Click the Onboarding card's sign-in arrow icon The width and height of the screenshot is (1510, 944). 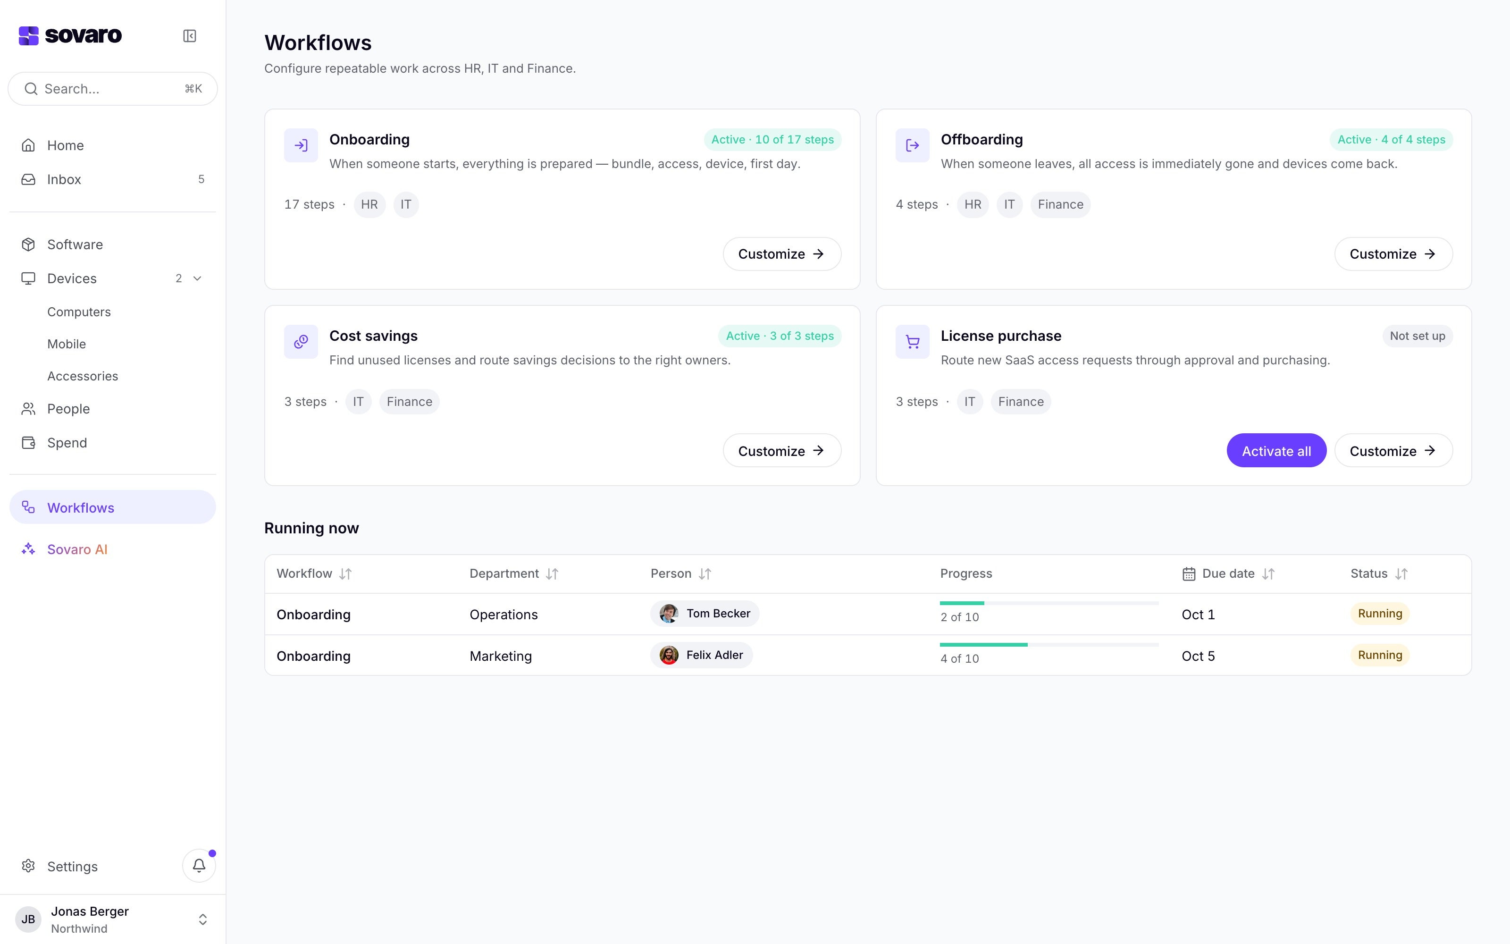(301, 145)
